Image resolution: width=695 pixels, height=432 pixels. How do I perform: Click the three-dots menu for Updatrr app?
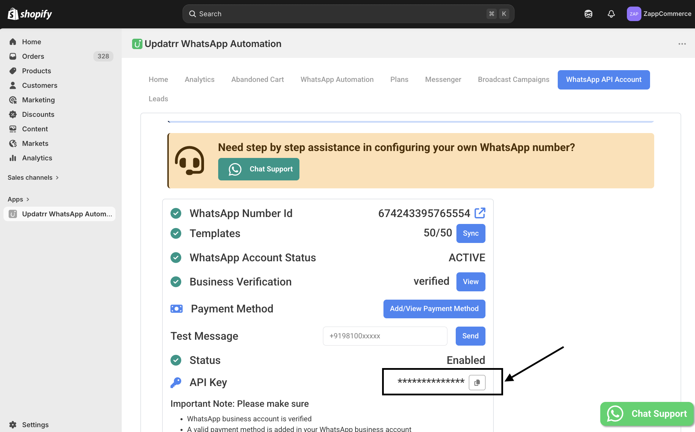[682, 44]
